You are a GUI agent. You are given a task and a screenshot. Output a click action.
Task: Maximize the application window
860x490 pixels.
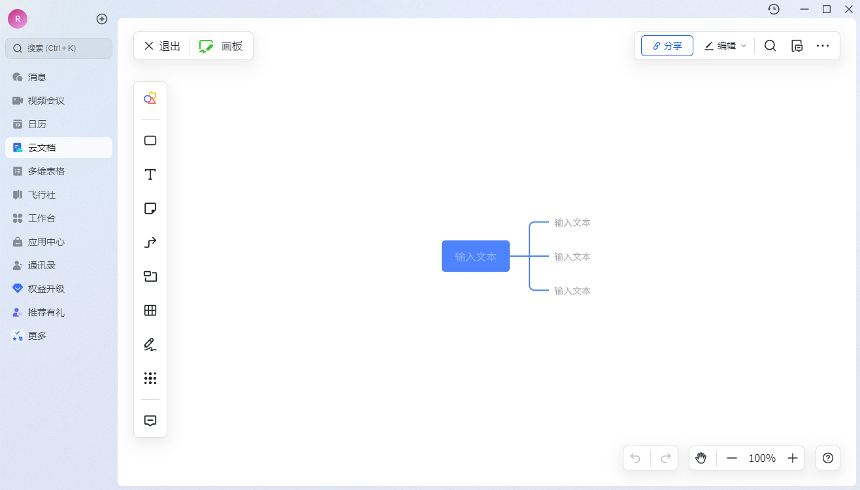(827, 9)
